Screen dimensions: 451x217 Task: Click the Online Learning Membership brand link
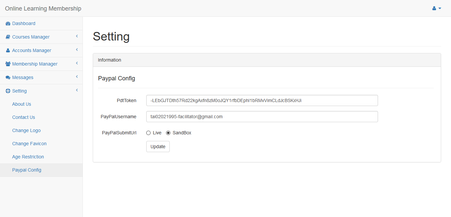[43, 9]
